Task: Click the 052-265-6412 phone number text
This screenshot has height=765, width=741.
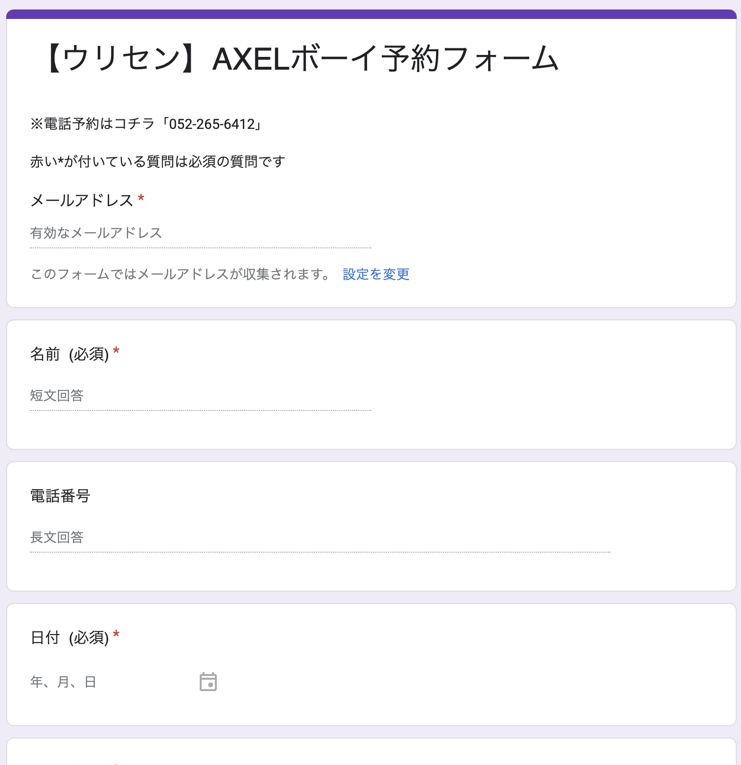Action: 212,124
